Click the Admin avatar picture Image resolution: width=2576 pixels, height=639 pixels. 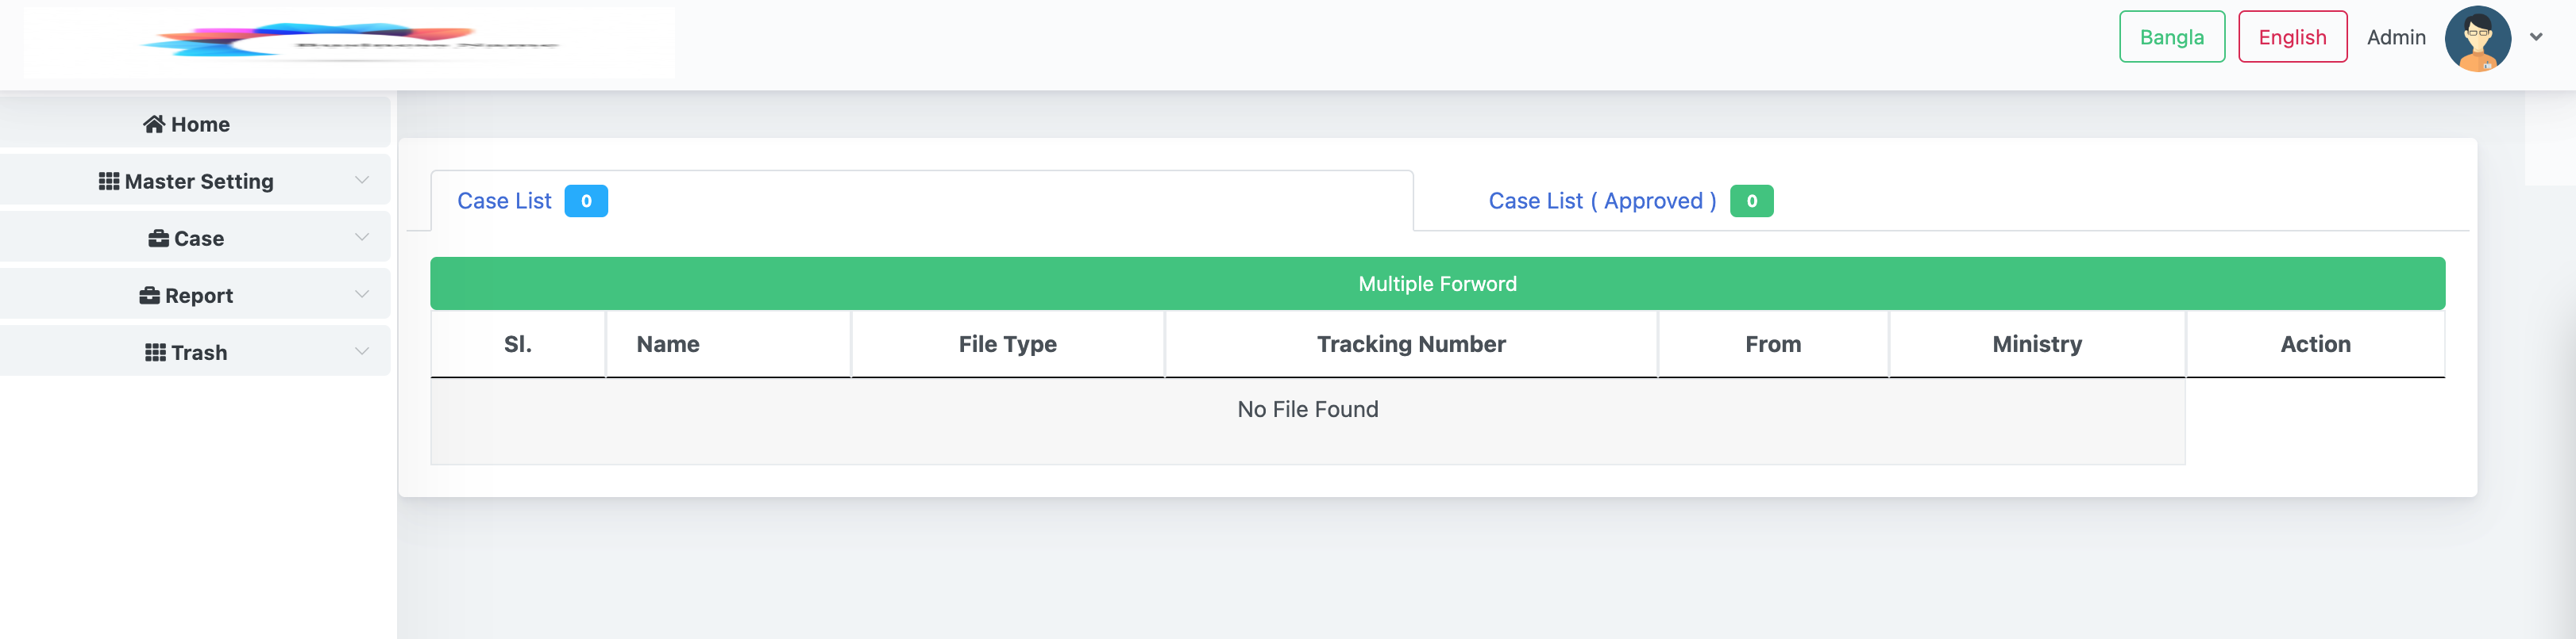point(2477,38)
